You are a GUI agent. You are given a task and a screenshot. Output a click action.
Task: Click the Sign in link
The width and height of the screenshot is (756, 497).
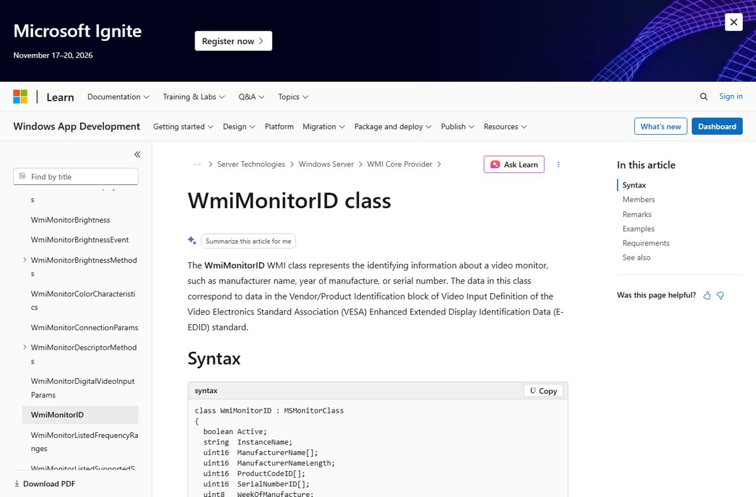[x=731, y=96]
